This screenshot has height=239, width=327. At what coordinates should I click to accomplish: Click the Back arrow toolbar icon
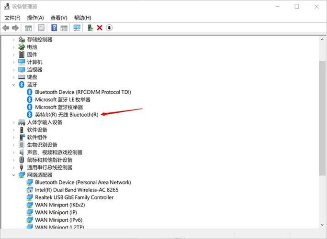(x=6, y=28)
